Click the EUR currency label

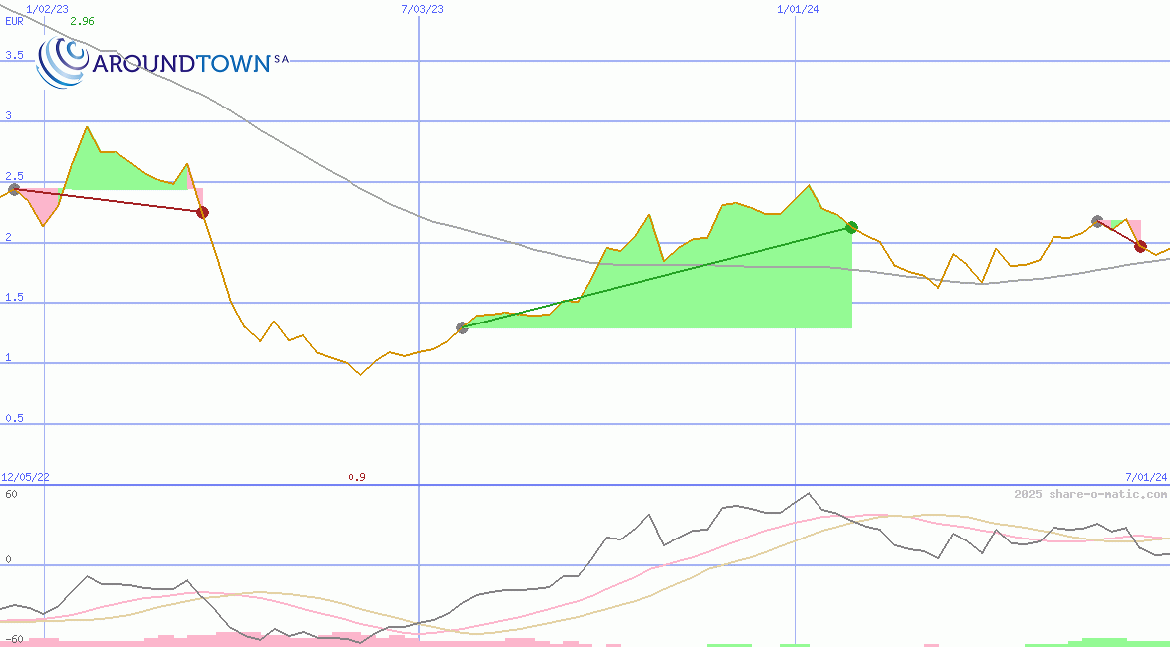coord(13,22)
